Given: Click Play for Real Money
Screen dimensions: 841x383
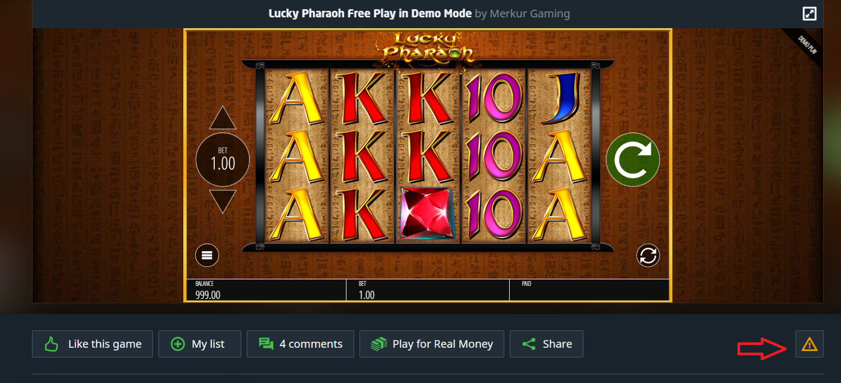Looking at the screenshot, I should (x=432, y=344).
